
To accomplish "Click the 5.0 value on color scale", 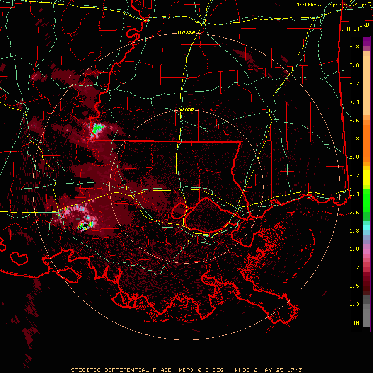I will (x=354, y=157).
